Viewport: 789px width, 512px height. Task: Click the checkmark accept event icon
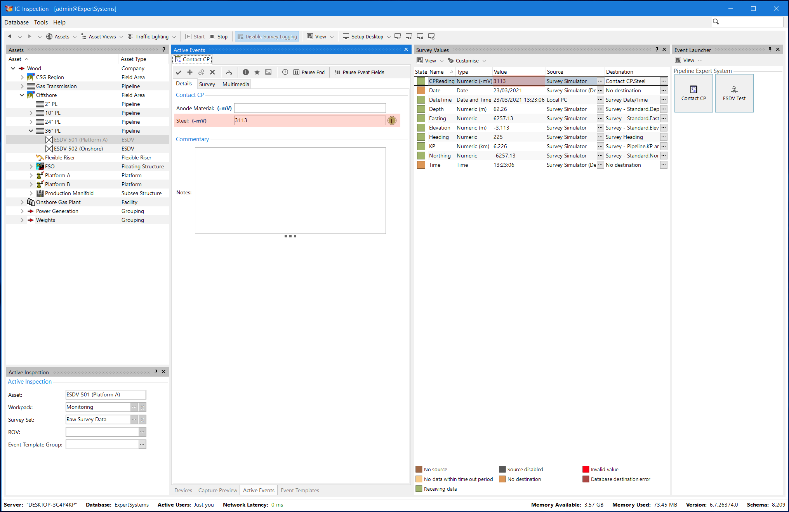(179, 72)
